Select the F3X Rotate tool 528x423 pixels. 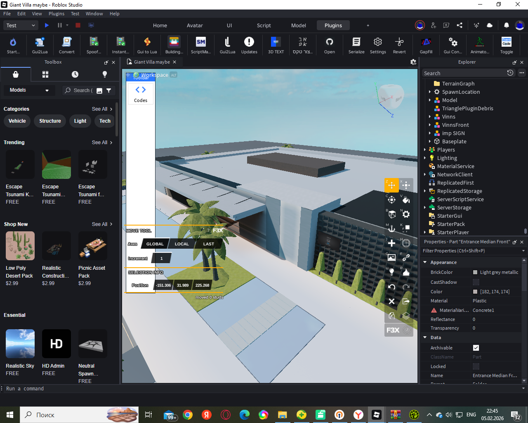click(x=391, y=200)
